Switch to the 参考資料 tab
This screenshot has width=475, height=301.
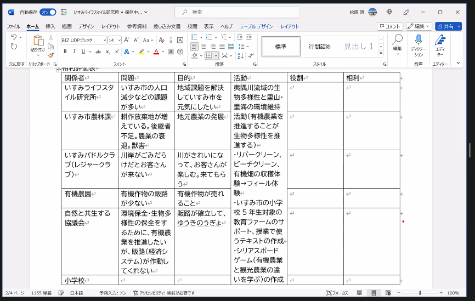pos(137,26)
